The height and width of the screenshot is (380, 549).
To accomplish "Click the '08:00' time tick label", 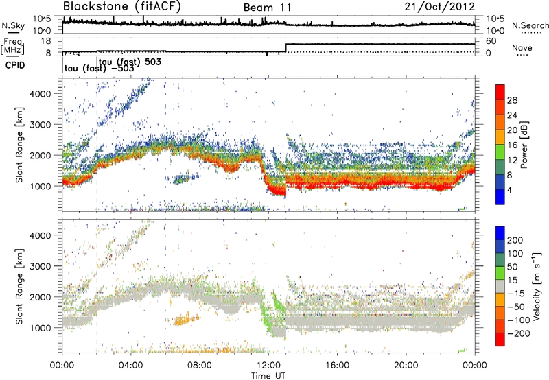I will tap(200, 366).
